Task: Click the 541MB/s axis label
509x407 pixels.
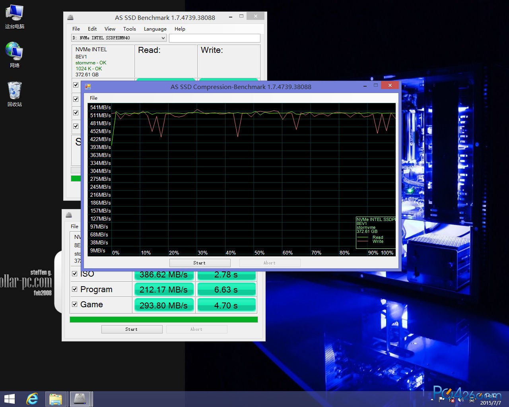Action: coord(100,107)
